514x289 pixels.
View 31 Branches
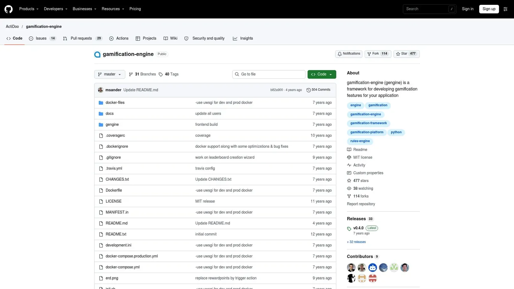142,74
